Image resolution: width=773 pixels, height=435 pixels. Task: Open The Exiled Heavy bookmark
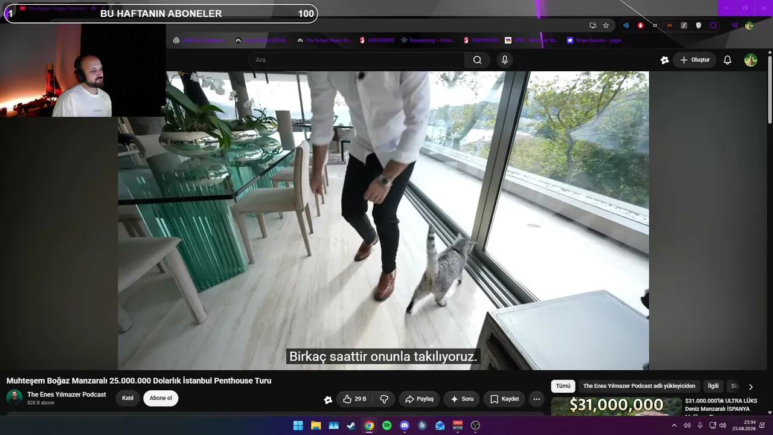point(324,40)
